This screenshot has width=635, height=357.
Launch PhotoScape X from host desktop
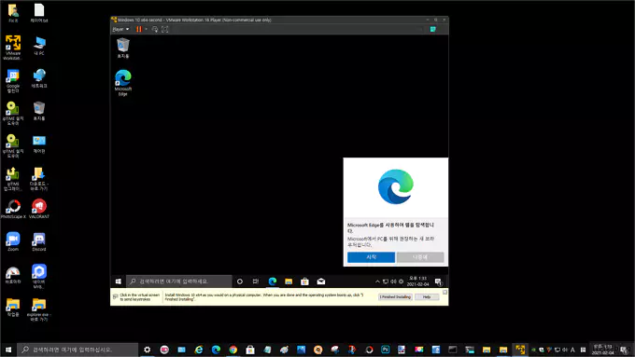13,209
